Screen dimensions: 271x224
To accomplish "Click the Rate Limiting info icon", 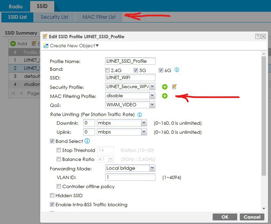I will [x=140, y=115].
